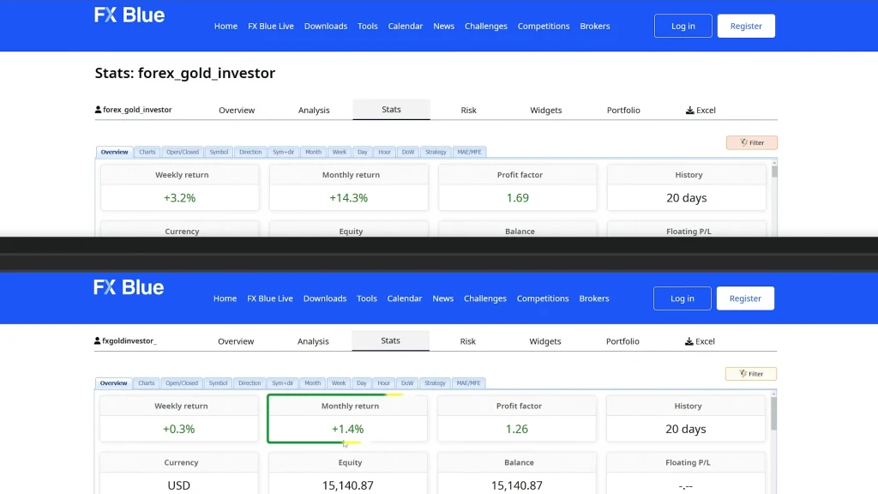
Task: Switch to the Risk tab for forex_gold_investor
Action: tap(468, 110)
